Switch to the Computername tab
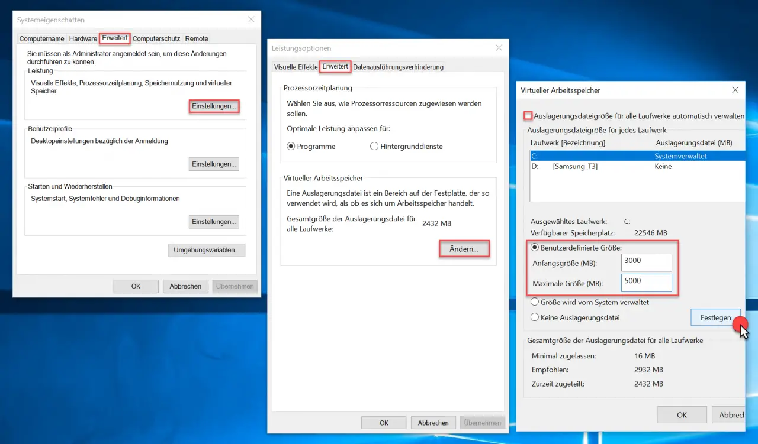 click(41, 38)
